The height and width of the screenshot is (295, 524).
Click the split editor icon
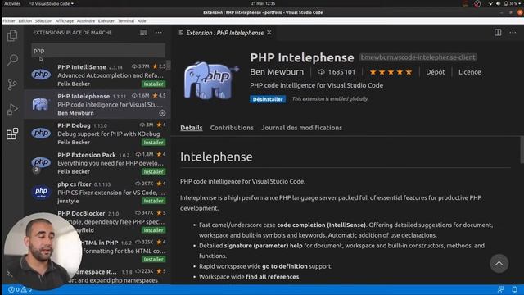point(498,33)
